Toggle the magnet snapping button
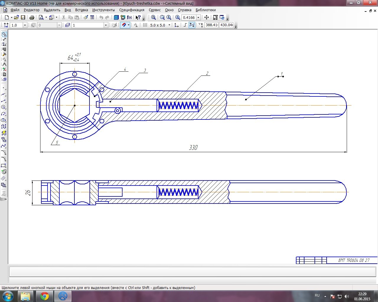378x302 pixels. click(x=124, y=25)
